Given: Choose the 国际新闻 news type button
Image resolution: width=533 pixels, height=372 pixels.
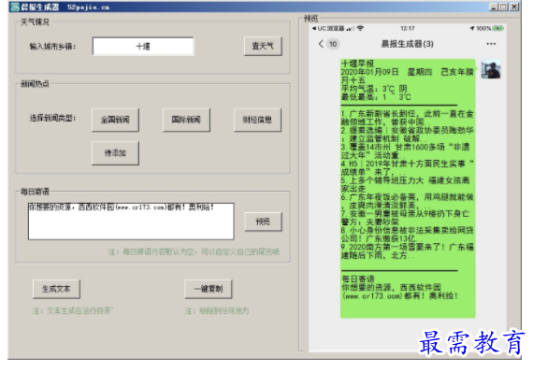Looking at the screenshot, I should tap(186, 120).
